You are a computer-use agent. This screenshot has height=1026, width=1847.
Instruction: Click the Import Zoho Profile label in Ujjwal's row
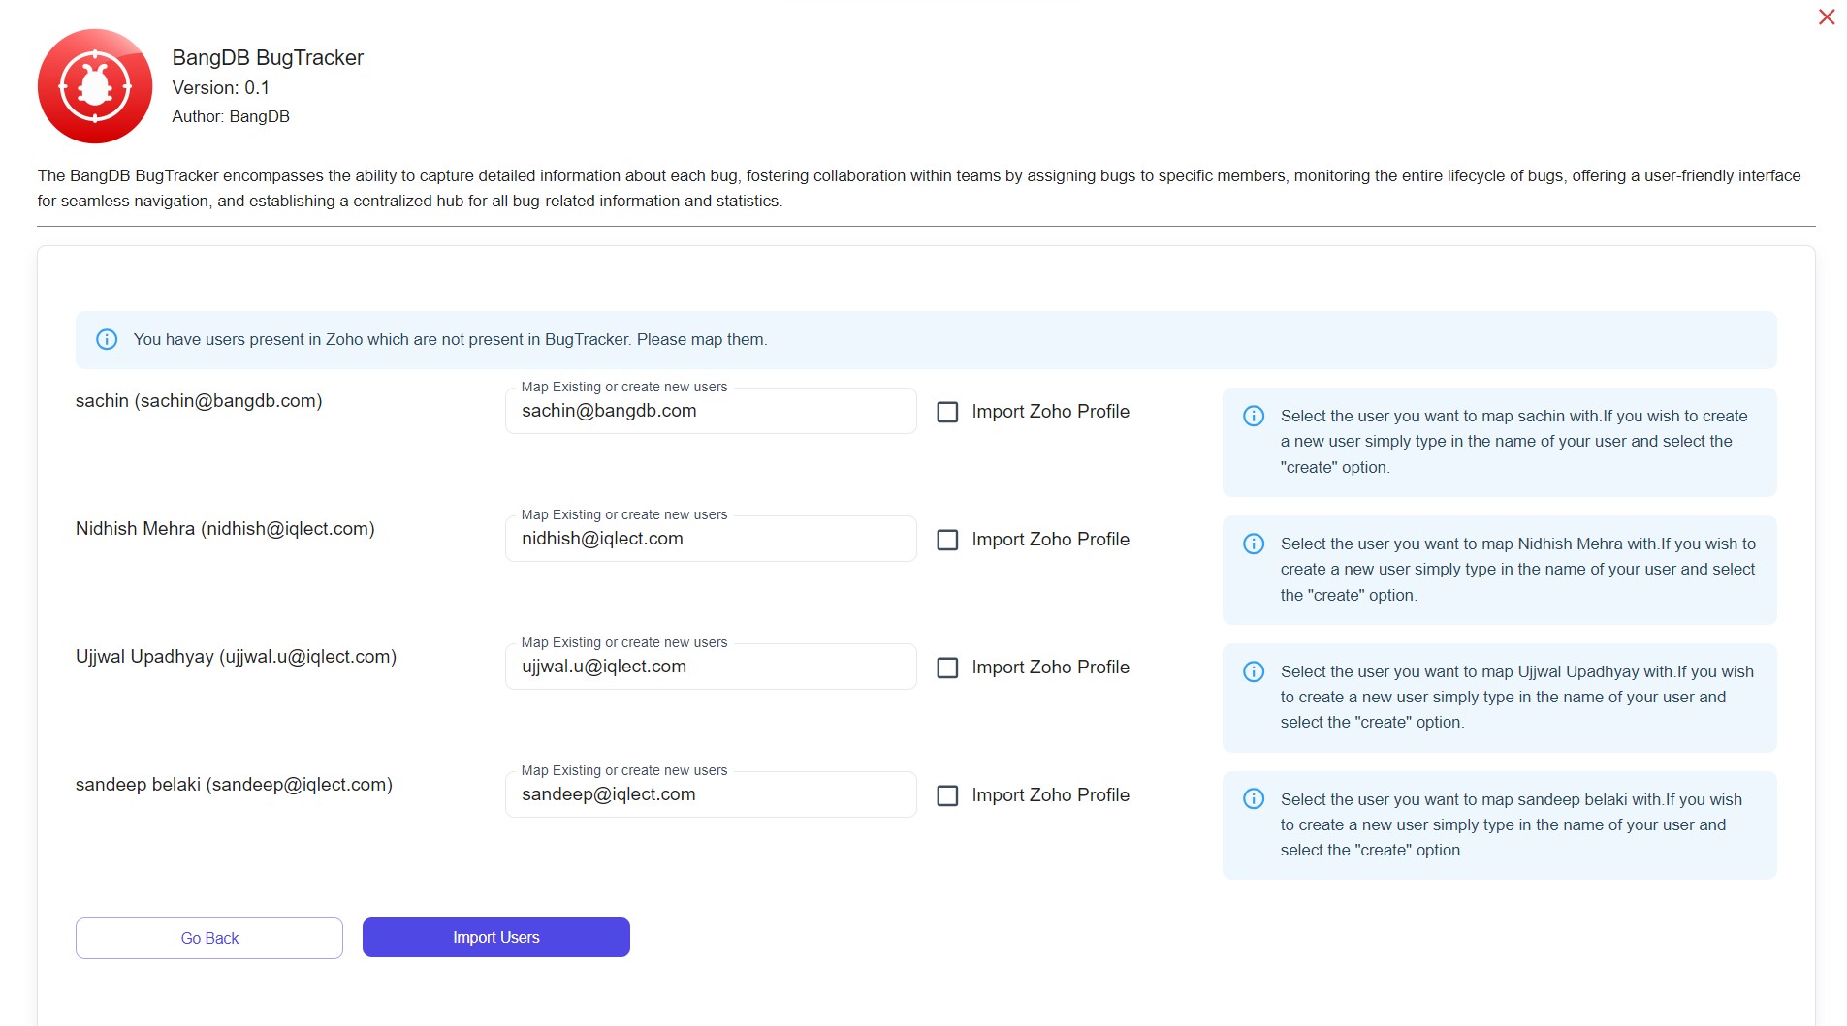1051,668
